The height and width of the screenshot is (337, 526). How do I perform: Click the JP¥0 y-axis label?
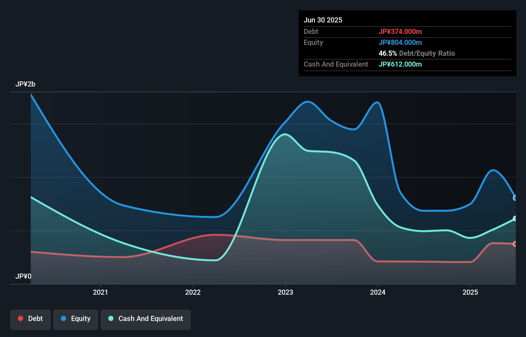23,276
